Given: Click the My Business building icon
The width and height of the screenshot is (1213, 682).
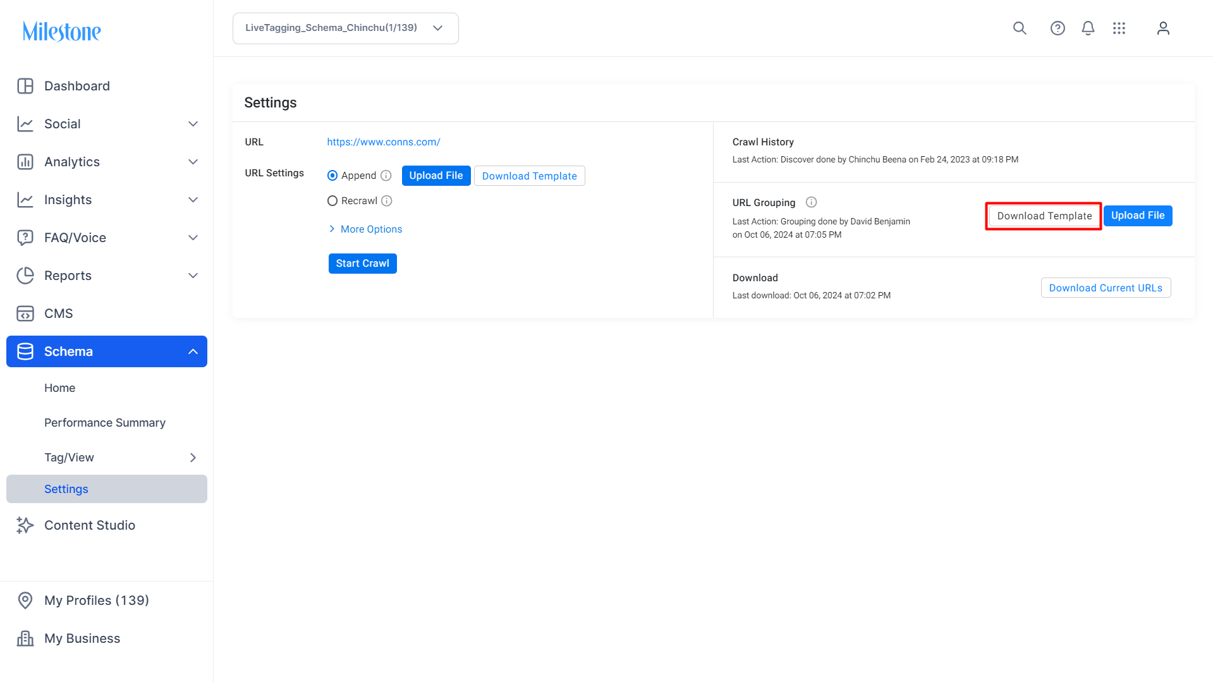Looking at the screenshot, I should point(25,638).
